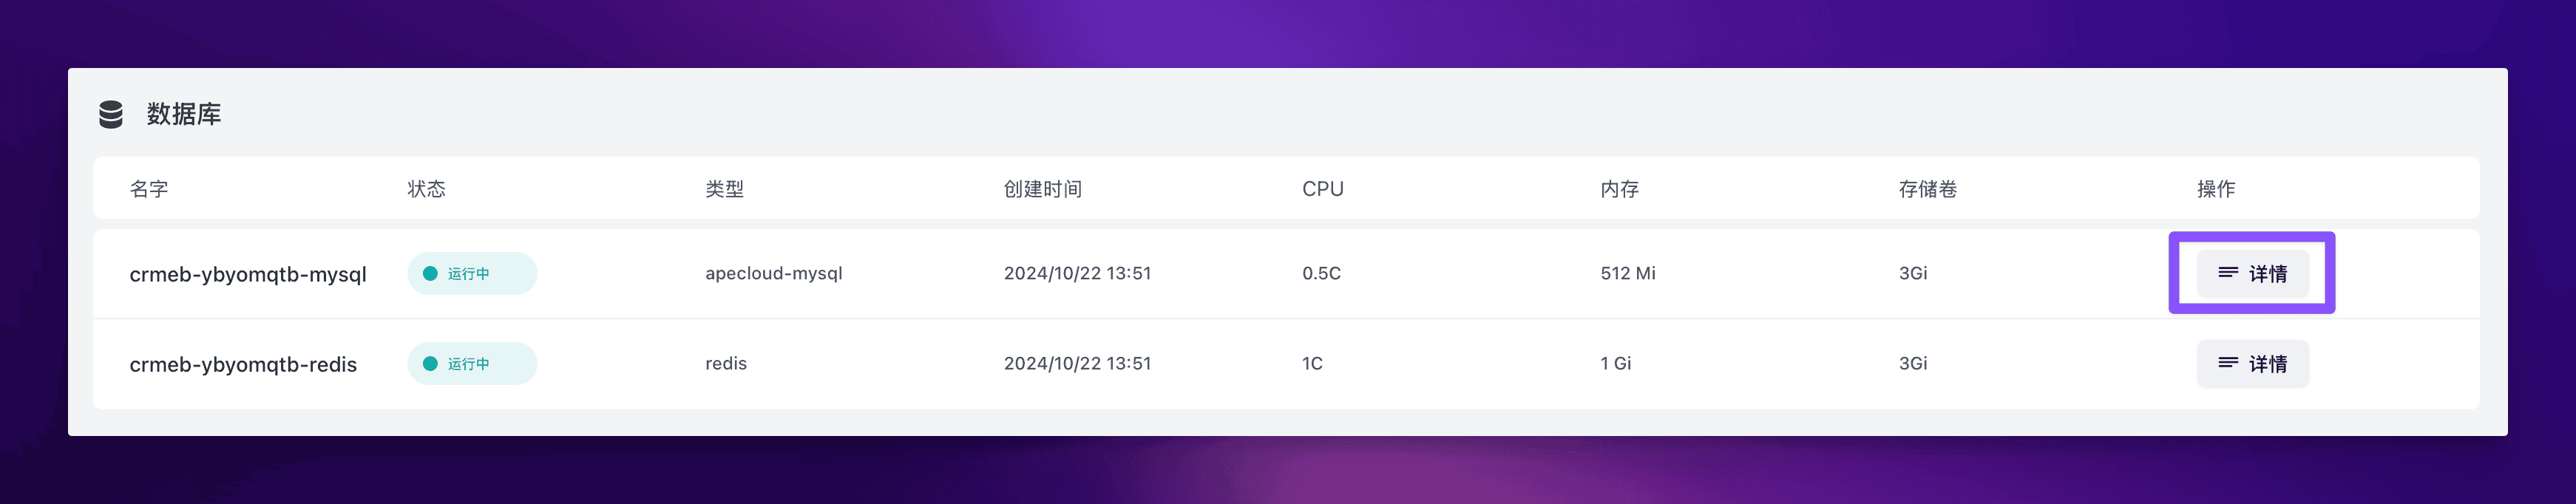Click the green running dot for crmeb-ybyomqtb-mysql
This screenshot has height=504, width=2576.
(x=432, y=272)
